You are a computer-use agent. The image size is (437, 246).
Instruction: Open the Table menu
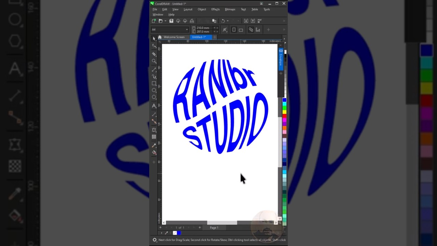pos(255,9)
